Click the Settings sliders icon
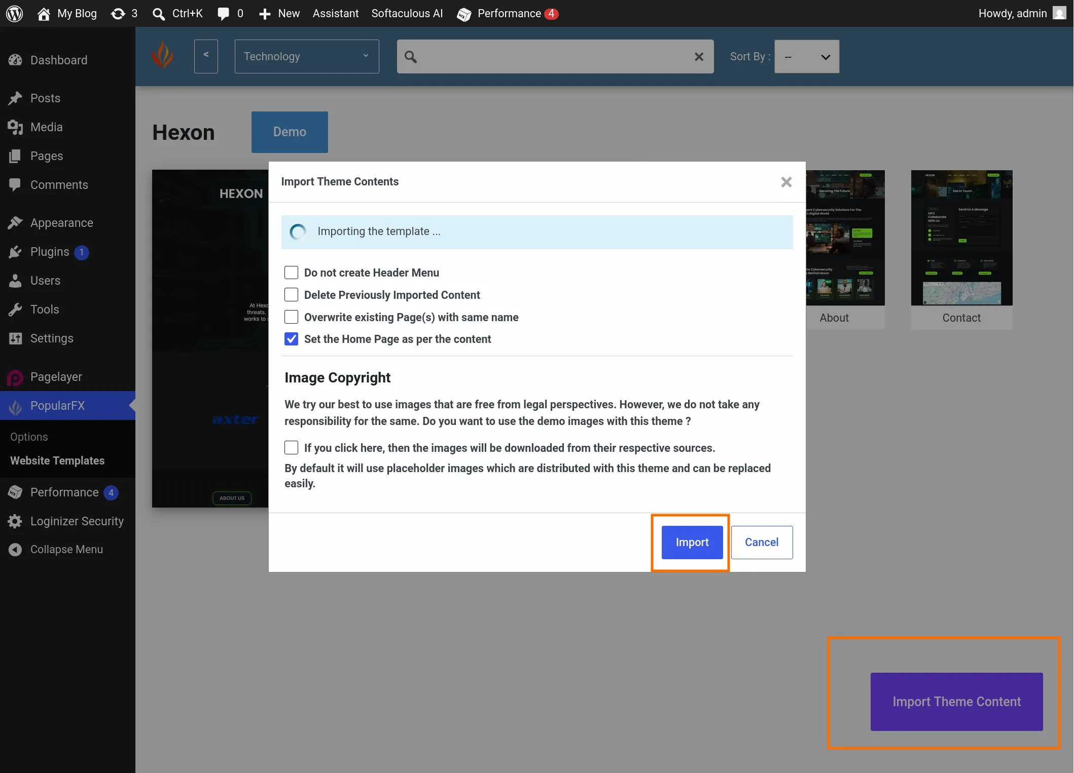The image size is (1074, 773). coord(15,338)
